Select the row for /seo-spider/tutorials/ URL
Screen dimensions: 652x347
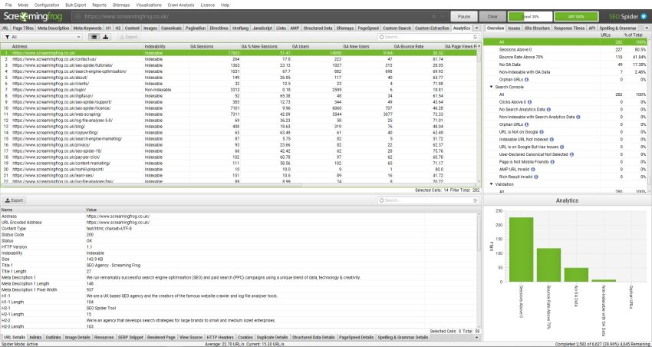coord(239,65)
